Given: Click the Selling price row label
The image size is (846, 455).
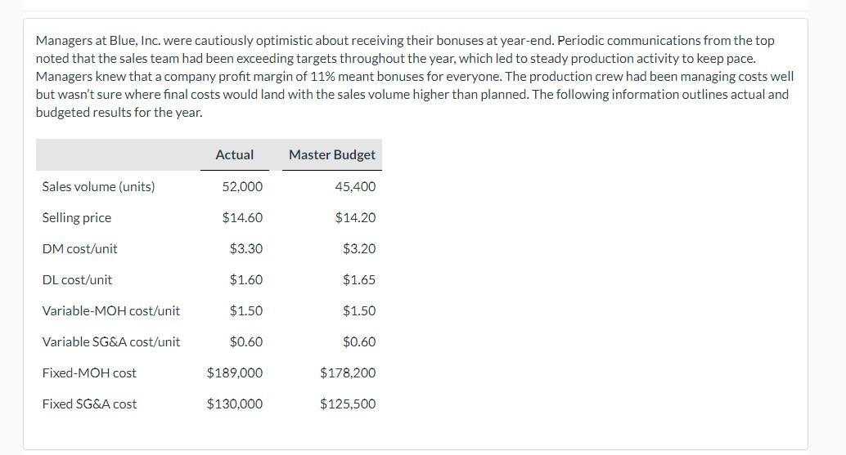Looking at the screenshot, I should coord(77,218).
